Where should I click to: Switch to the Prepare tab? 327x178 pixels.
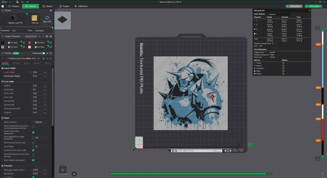click(13, 6)
